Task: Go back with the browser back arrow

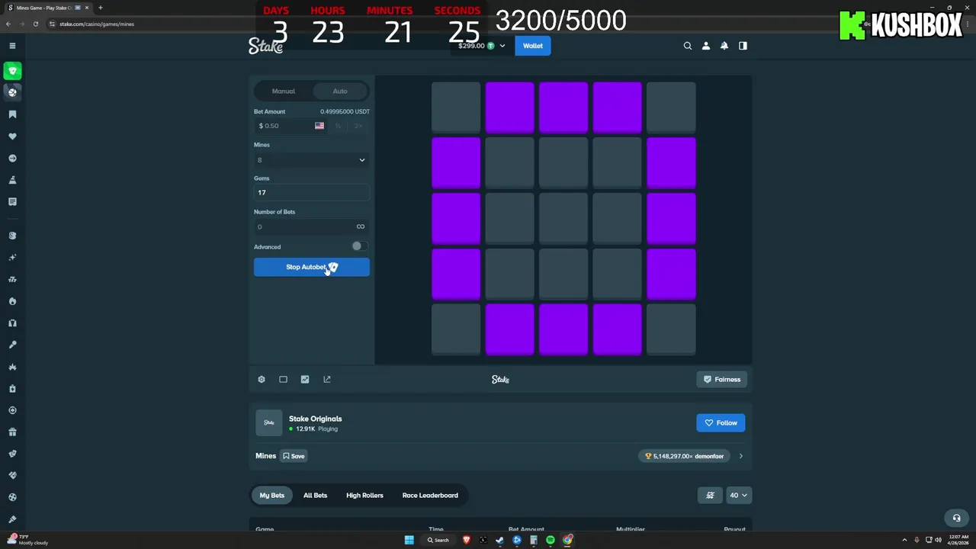Action: pos(8,24)
